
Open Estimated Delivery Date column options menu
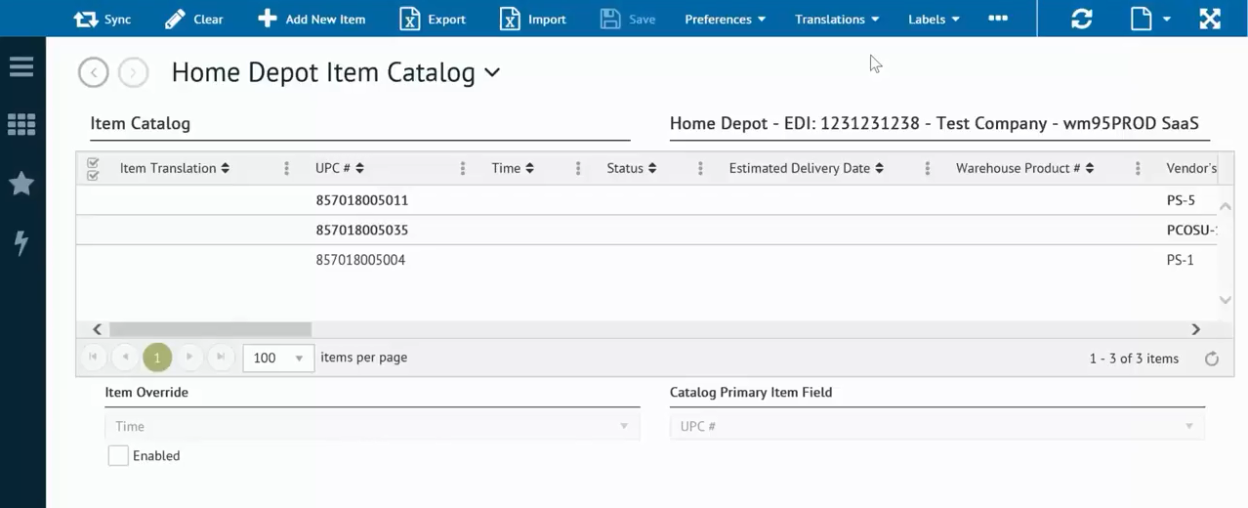[x=927, y=168]
